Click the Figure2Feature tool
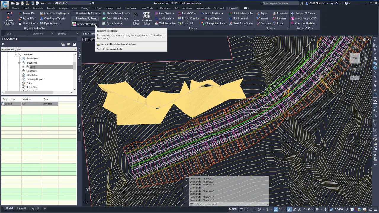This screenshot has width=379, height=213. (211, 18)
